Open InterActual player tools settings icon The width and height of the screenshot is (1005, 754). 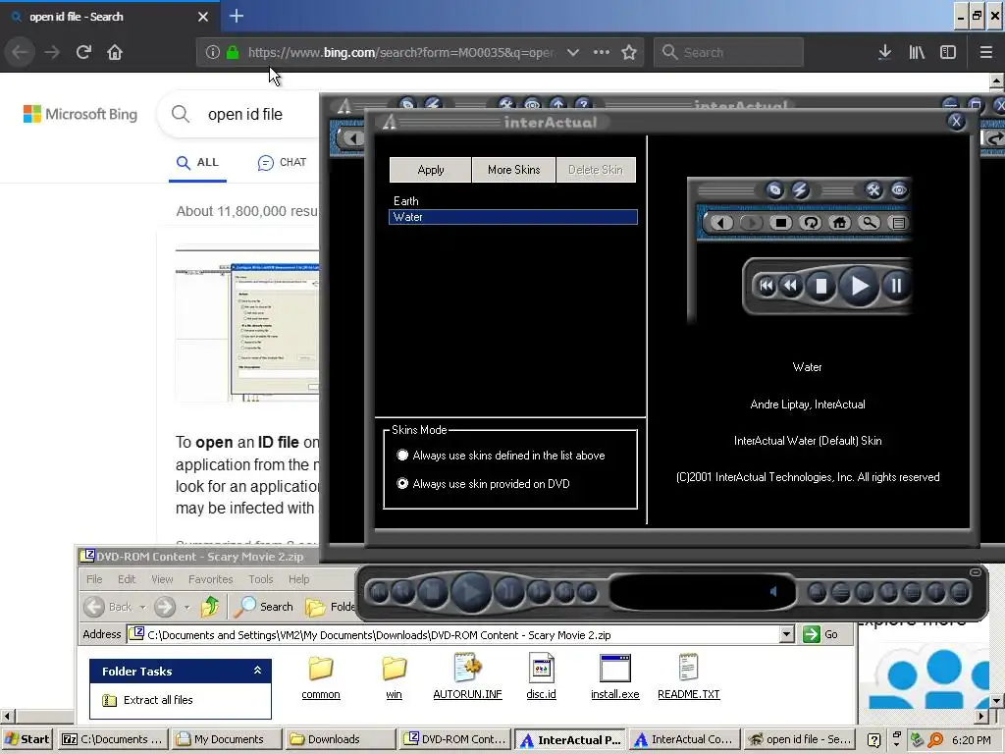pyautogui.click(x=506, y=103)
